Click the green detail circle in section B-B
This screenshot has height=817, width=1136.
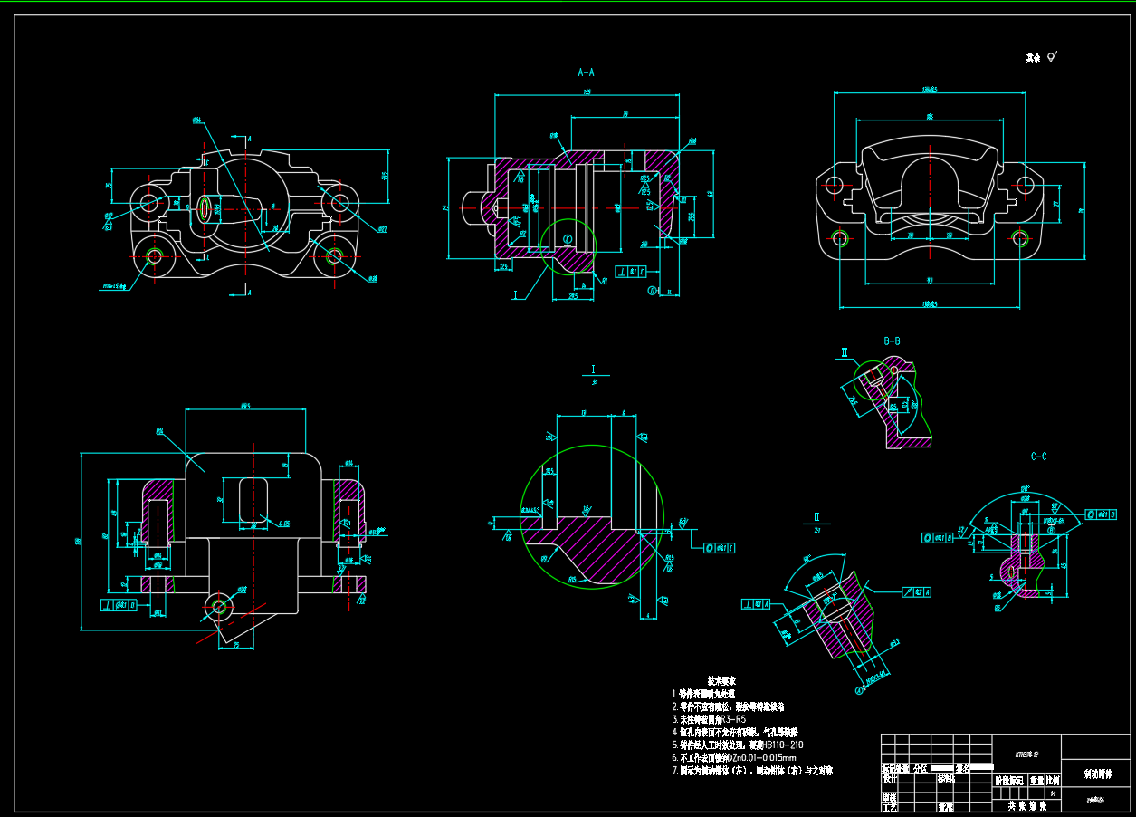[x=873, y=379]
